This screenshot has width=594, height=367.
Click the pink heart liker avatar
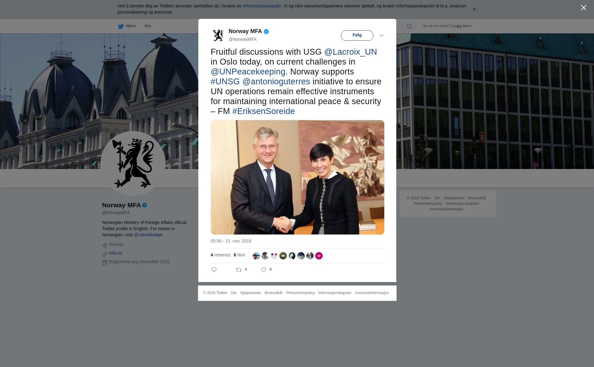(x=319, y=256)
